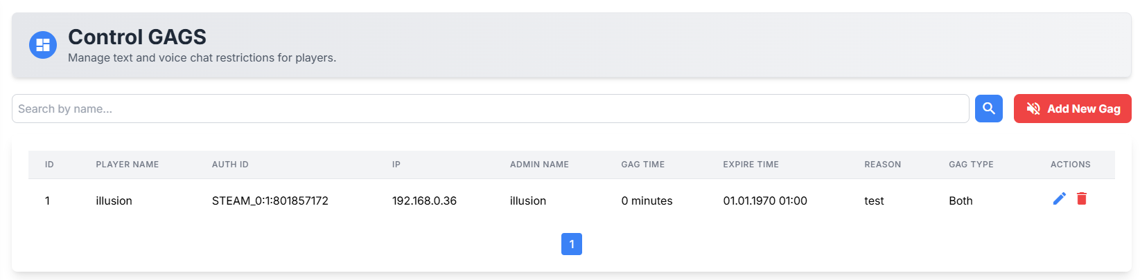Click the Control GAGS heading
The height and width of the screenshot is (280, 1140).
click(137, 37)
